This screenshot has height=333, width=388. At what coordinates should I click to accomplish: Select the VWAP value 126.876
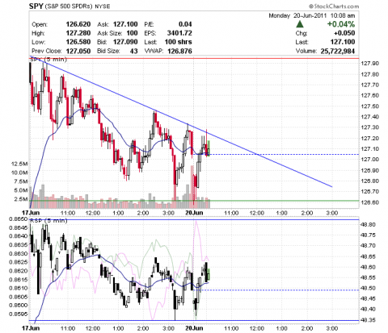tap(179, 51)
